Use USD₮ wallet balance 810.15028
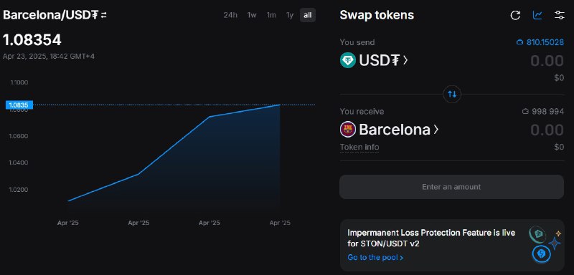This screenshot has width=574, height=275. click(x=540, y=42)
